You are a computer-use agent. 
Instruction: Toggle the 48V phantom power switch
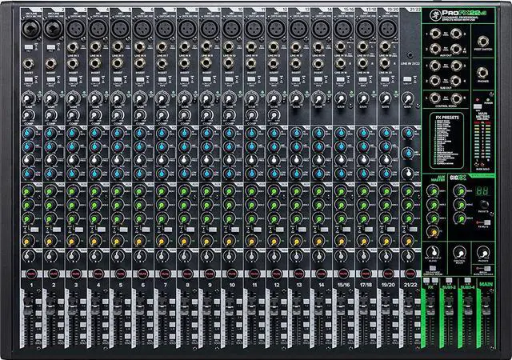click(478, 107)
